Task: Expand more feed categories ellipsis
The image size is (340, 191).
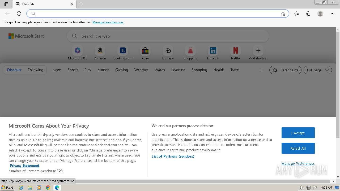Action: click(x=261, y=70)
